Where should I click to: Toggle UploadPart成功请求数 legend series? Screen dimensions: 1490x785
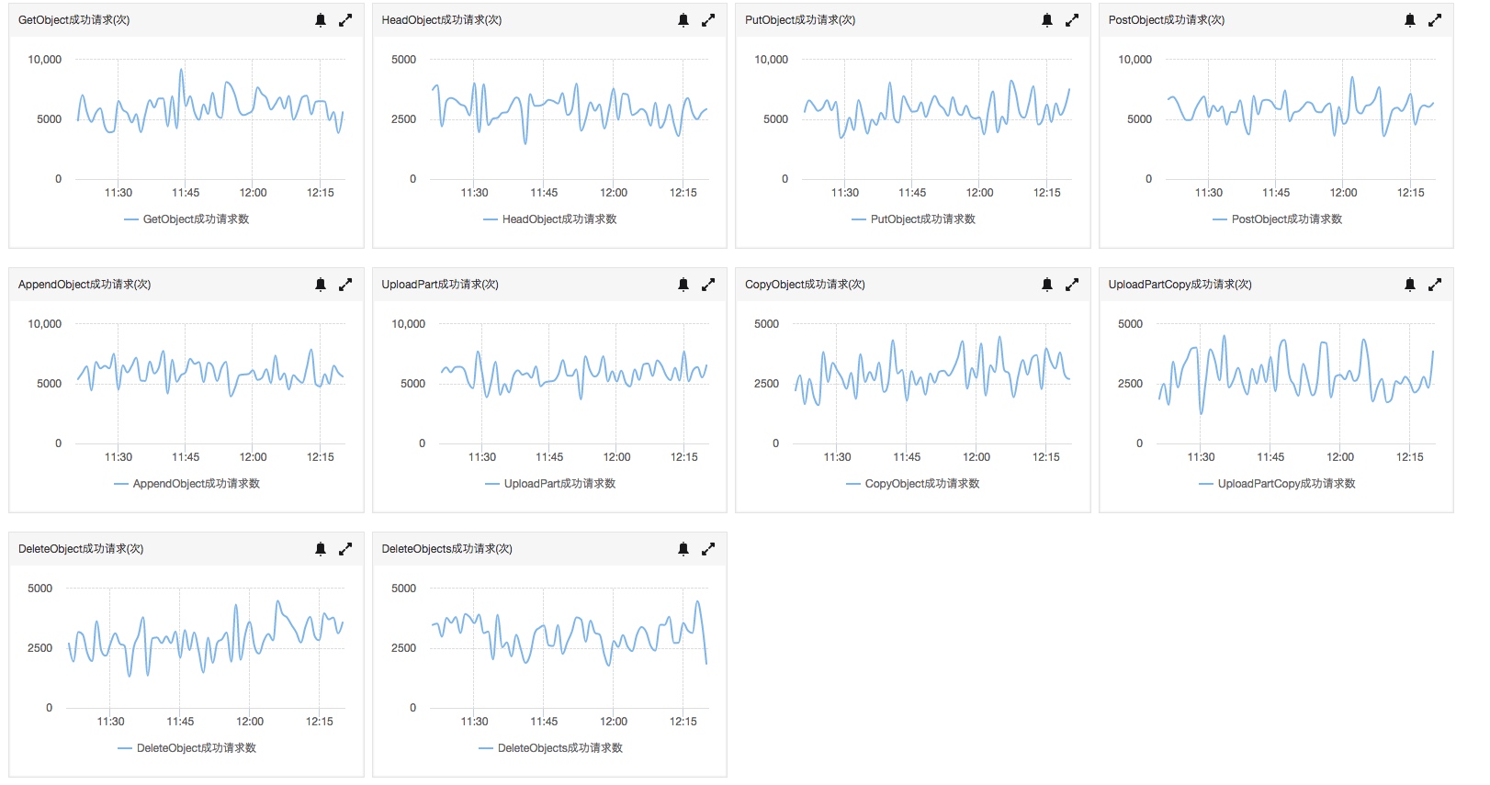(550, 484)
